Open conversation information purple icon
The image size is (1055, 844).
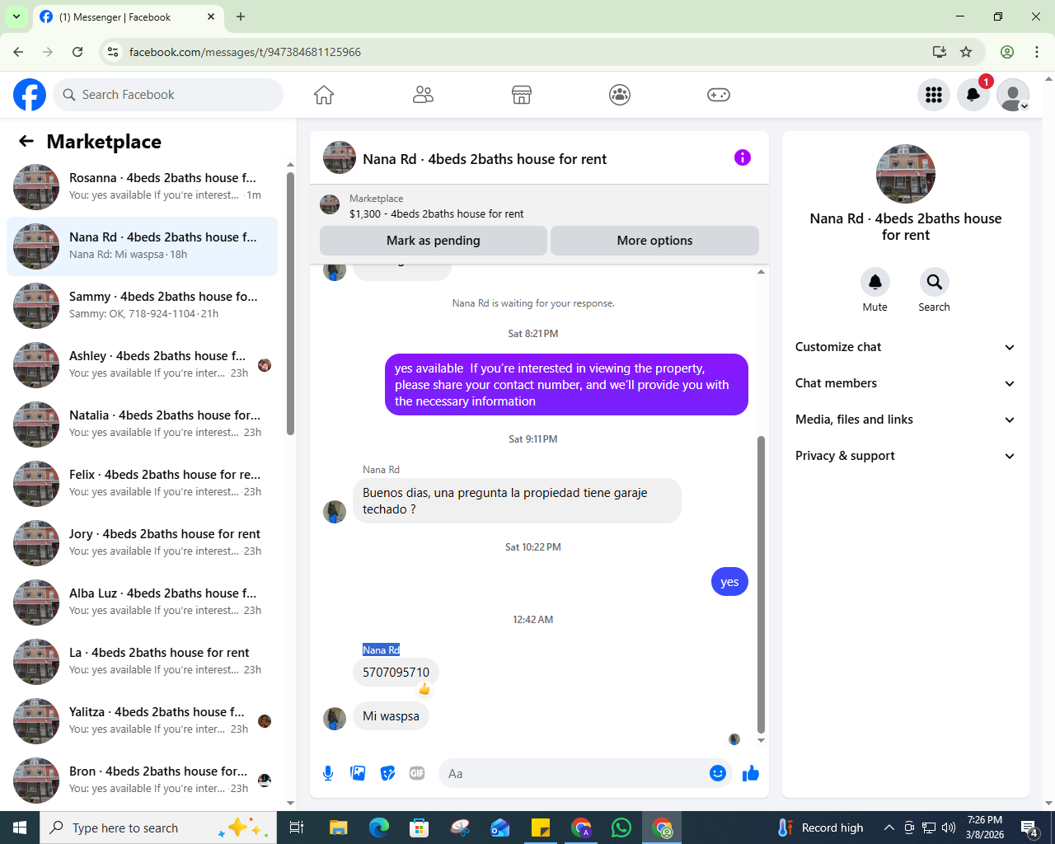[x=743, y=157]
